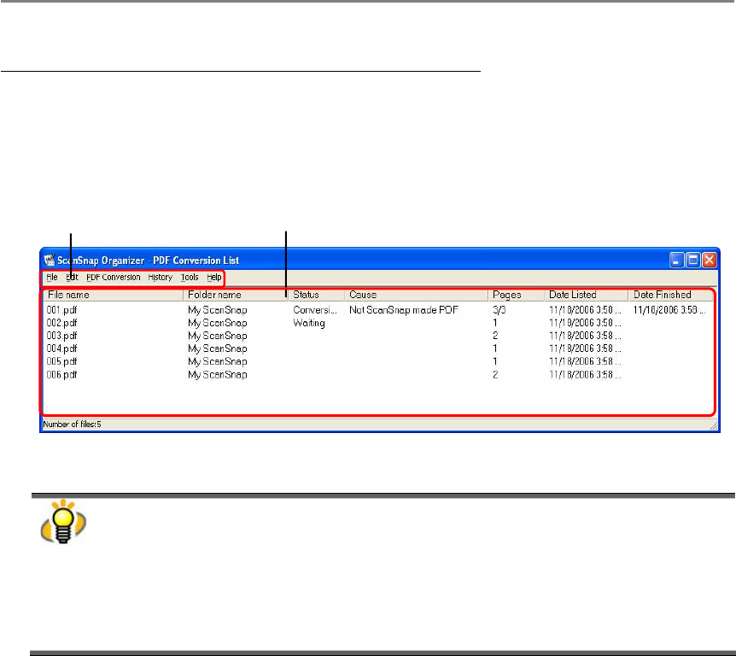Sort by the Pages column header

tap(516, 295)
